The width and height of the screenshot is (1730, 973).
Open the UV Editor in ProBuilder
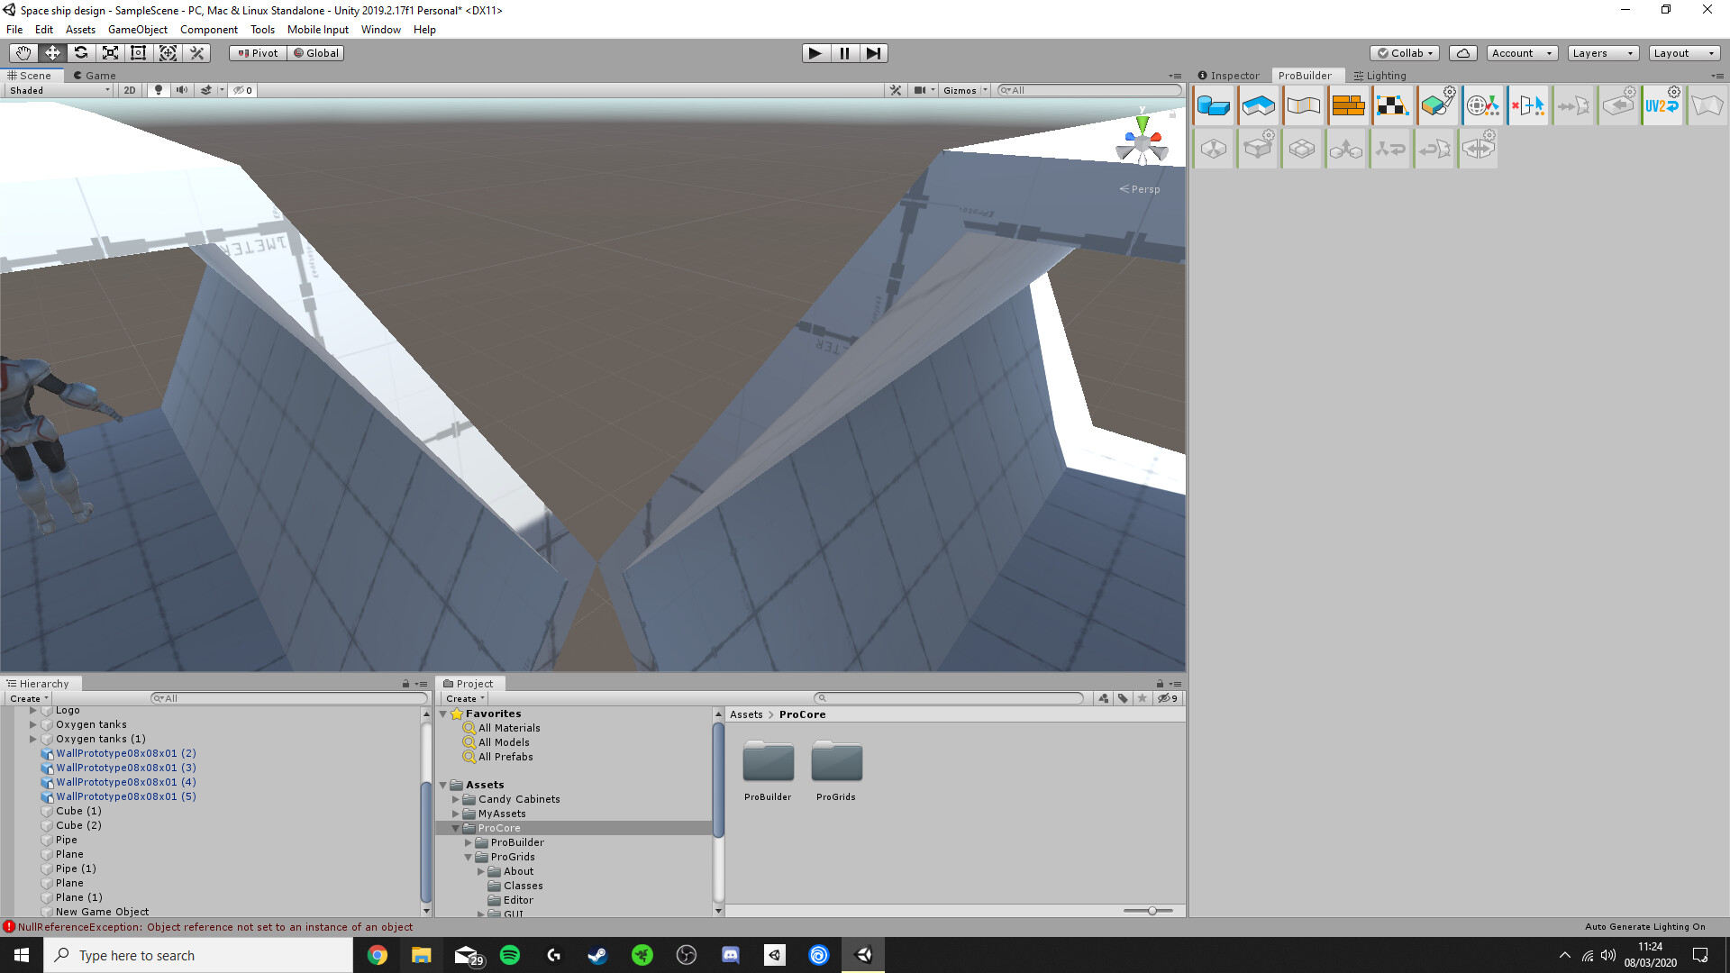(x=1393, y=105)
